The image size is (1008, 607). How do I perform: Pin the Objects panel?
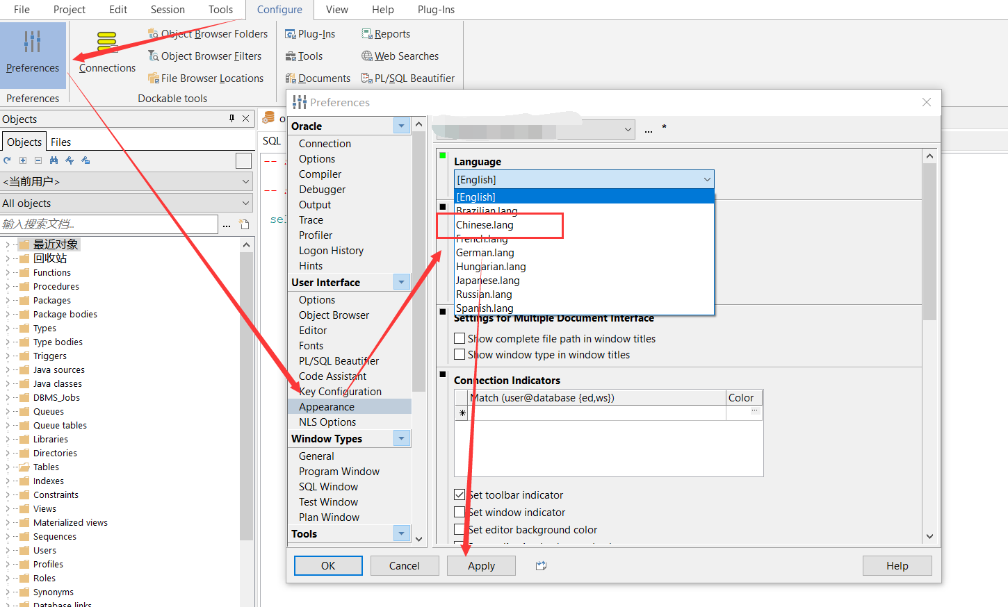coord(232,119)
